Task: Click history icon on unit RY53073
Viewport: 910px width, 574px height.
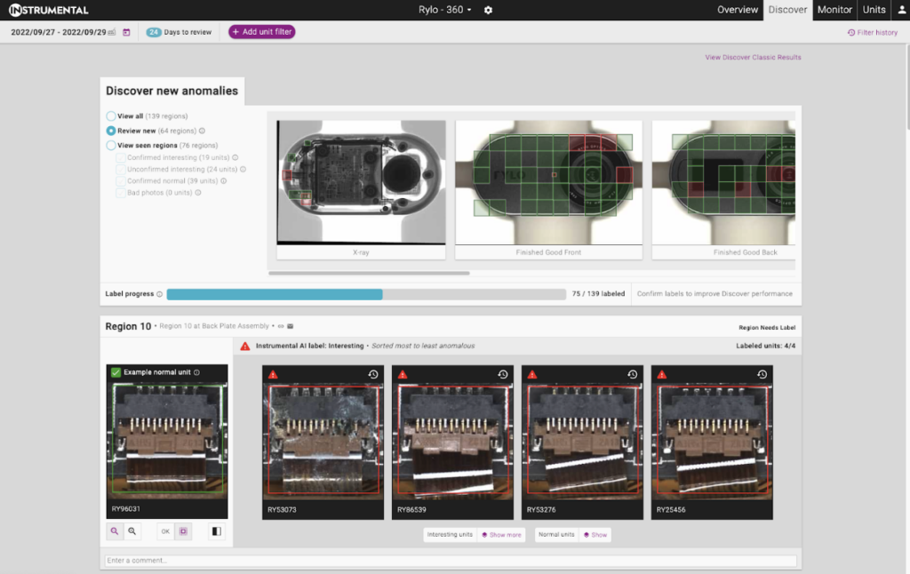Action: click(373, 374)
